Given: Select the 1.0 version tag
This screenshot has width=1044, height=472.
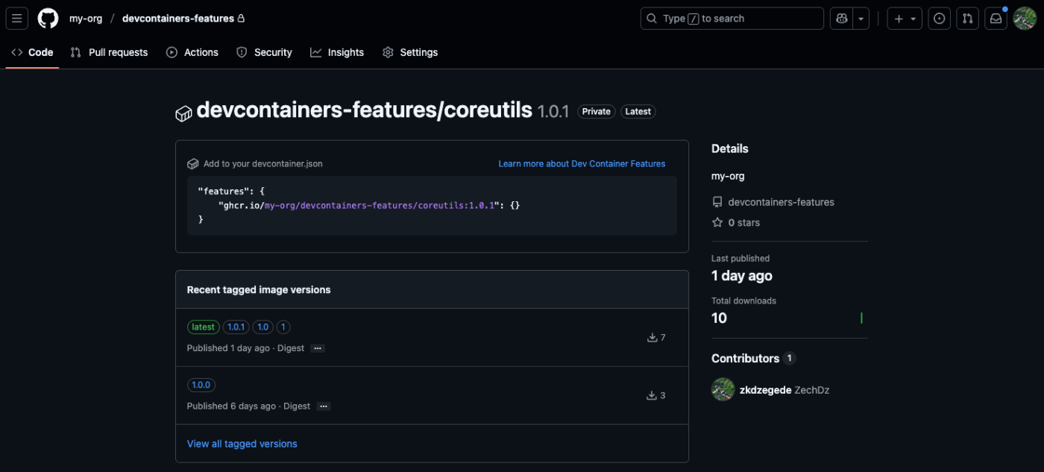Looking at the screenshot, I should pos(262,327).
